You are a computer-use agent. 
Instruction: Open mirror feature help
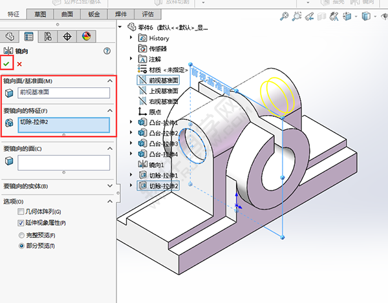pyautogui.click(x=107, y=51)
